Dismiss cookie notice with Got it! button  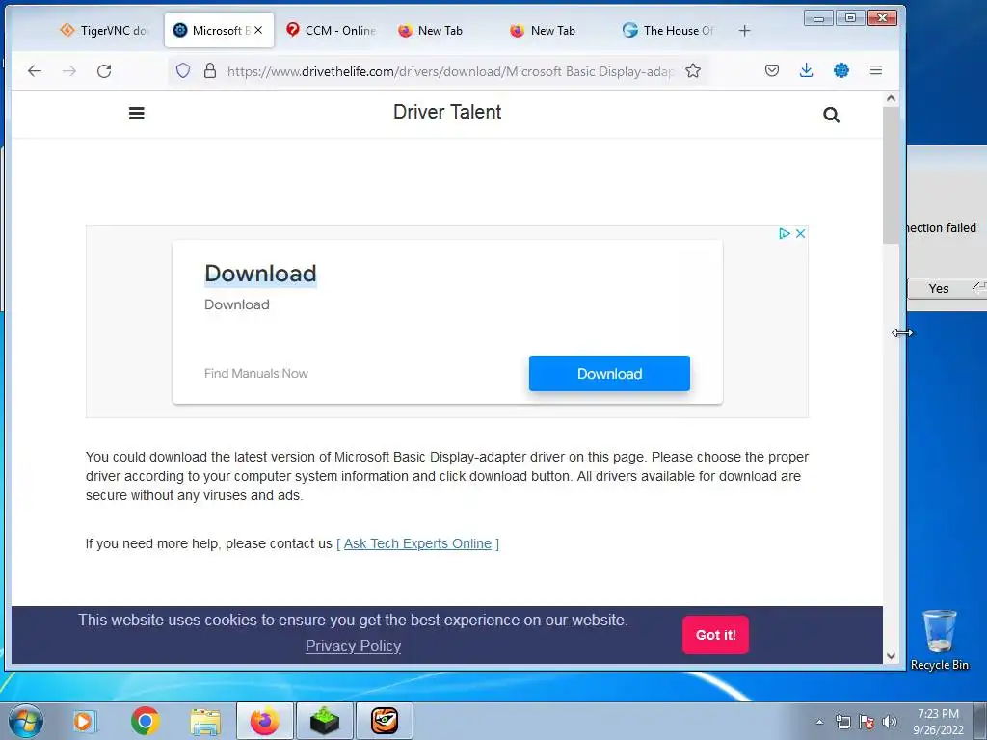tap(716, 635)
